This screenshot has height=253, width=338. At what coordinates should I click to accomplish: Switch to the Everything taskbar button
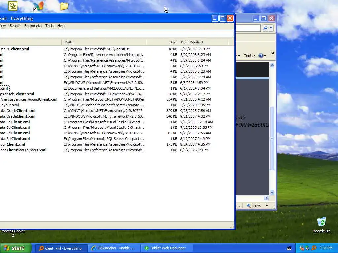(x=61, y=248)
